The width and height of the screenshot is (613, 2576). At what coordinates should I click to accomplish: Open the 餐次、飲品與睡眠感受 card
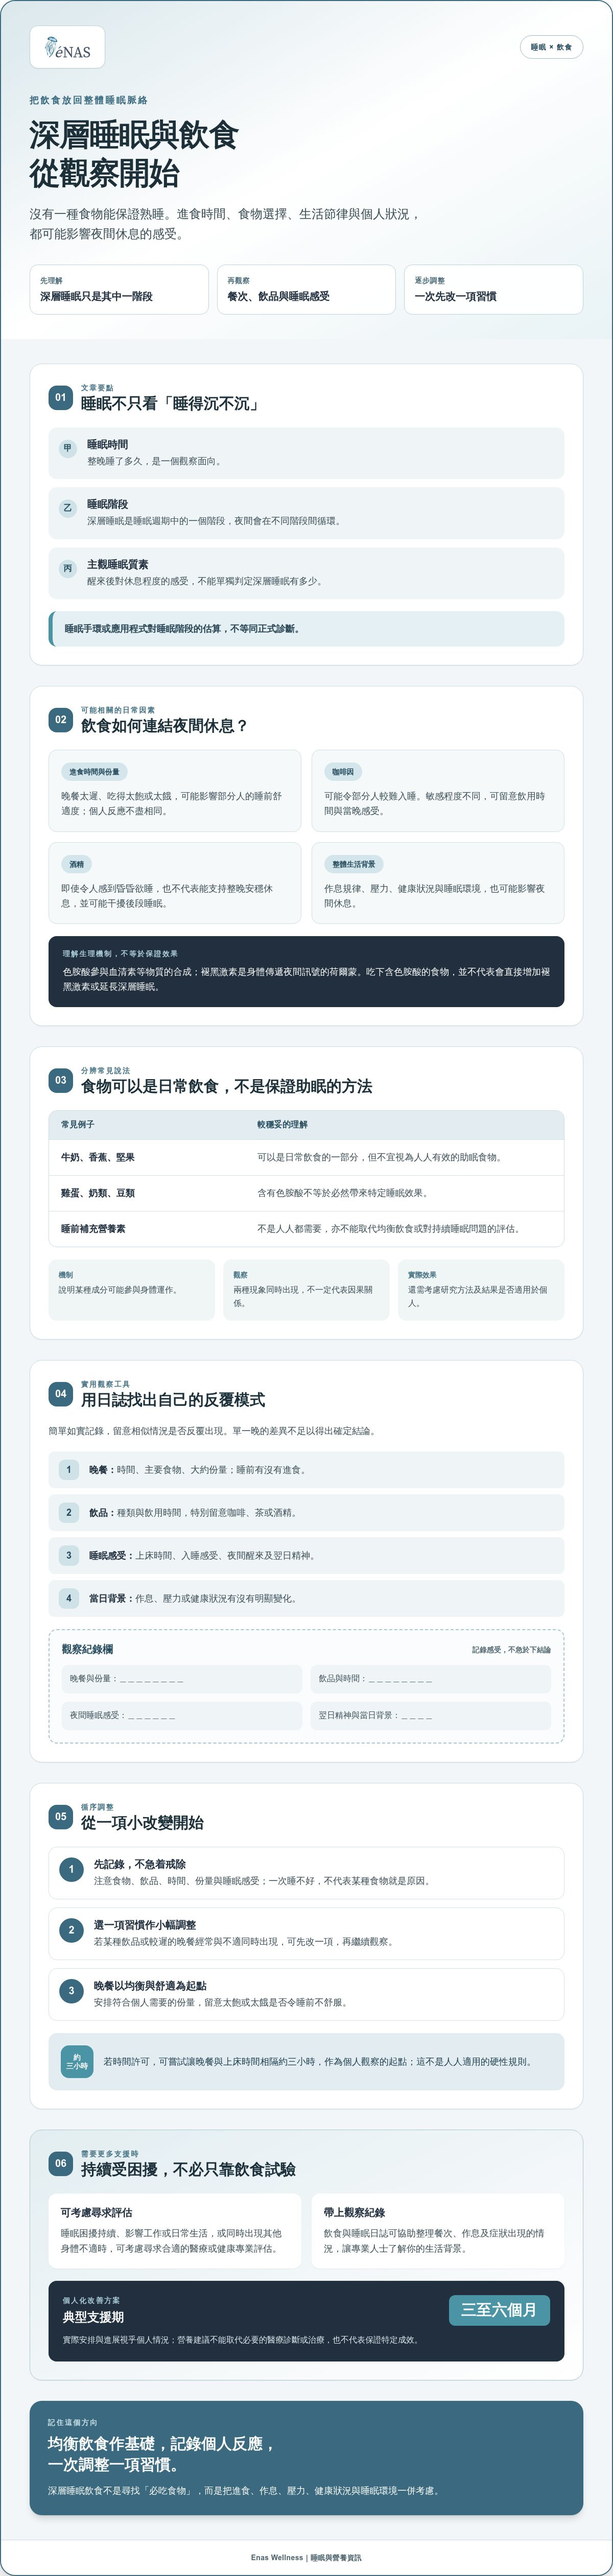pos(306,290)
